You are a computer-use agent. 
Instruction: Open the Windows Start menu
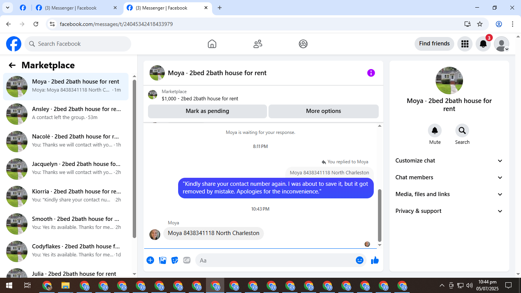(x=9, y=285)
